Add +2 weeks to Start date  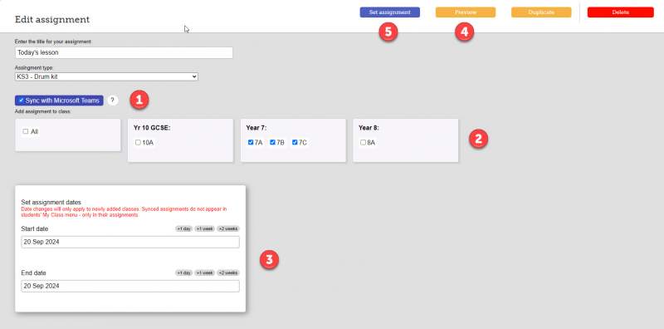point(228,229)
